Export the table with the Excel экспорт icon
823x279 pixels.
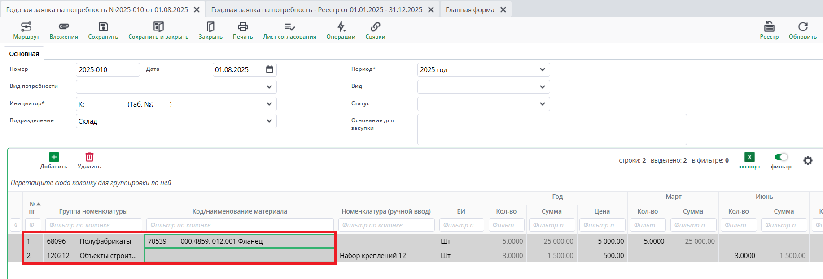tap(749, 157)
